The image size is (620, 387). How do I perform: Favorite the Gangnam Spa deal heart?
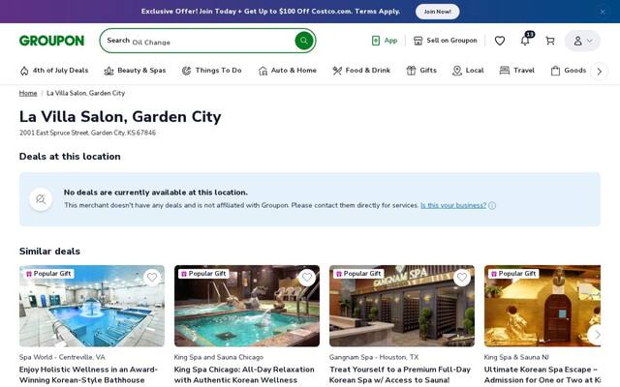462,278
